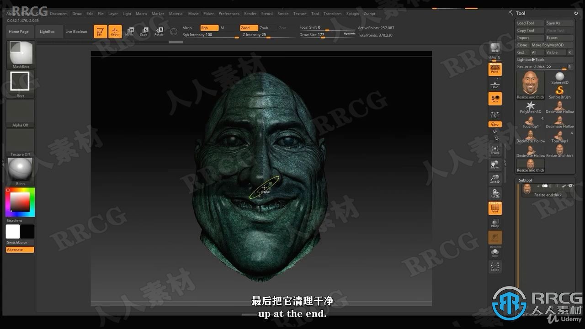Toggle the Rgb button
The image size is (585, 329).
coord(209,28)
